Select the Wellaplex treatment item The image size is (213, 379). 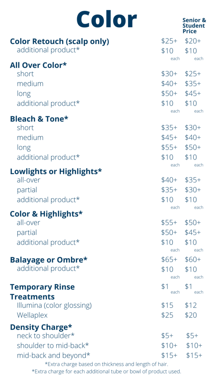click(x=32, y=315)
